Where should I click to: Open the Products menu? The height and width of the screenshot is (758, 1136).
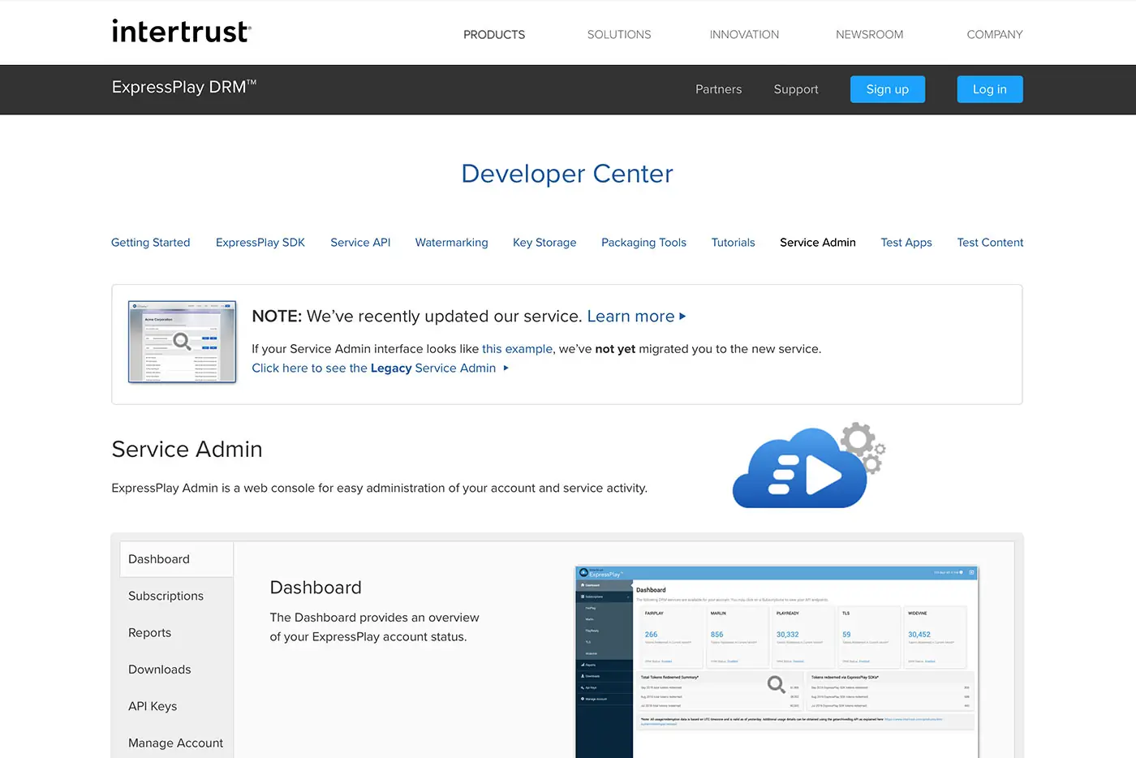click(x=494, y=35)
